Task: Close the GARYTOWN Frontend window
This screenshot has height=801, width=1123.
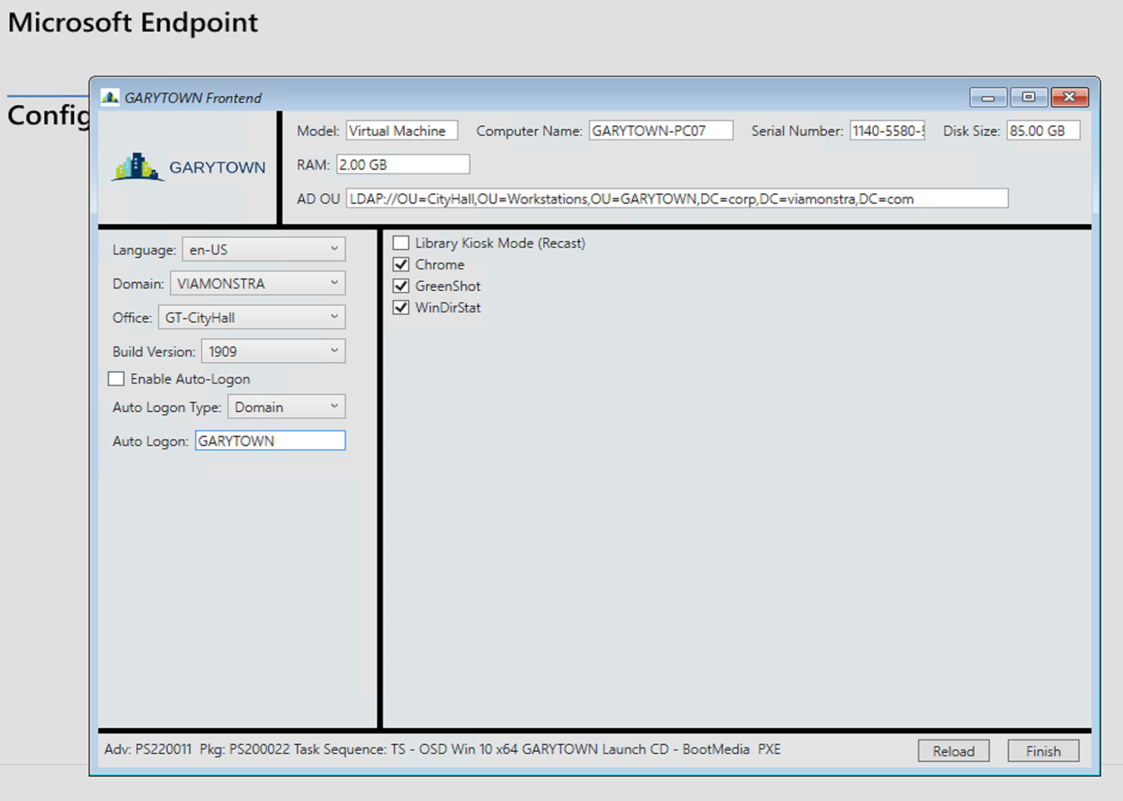Action: tap(1069, 97)
